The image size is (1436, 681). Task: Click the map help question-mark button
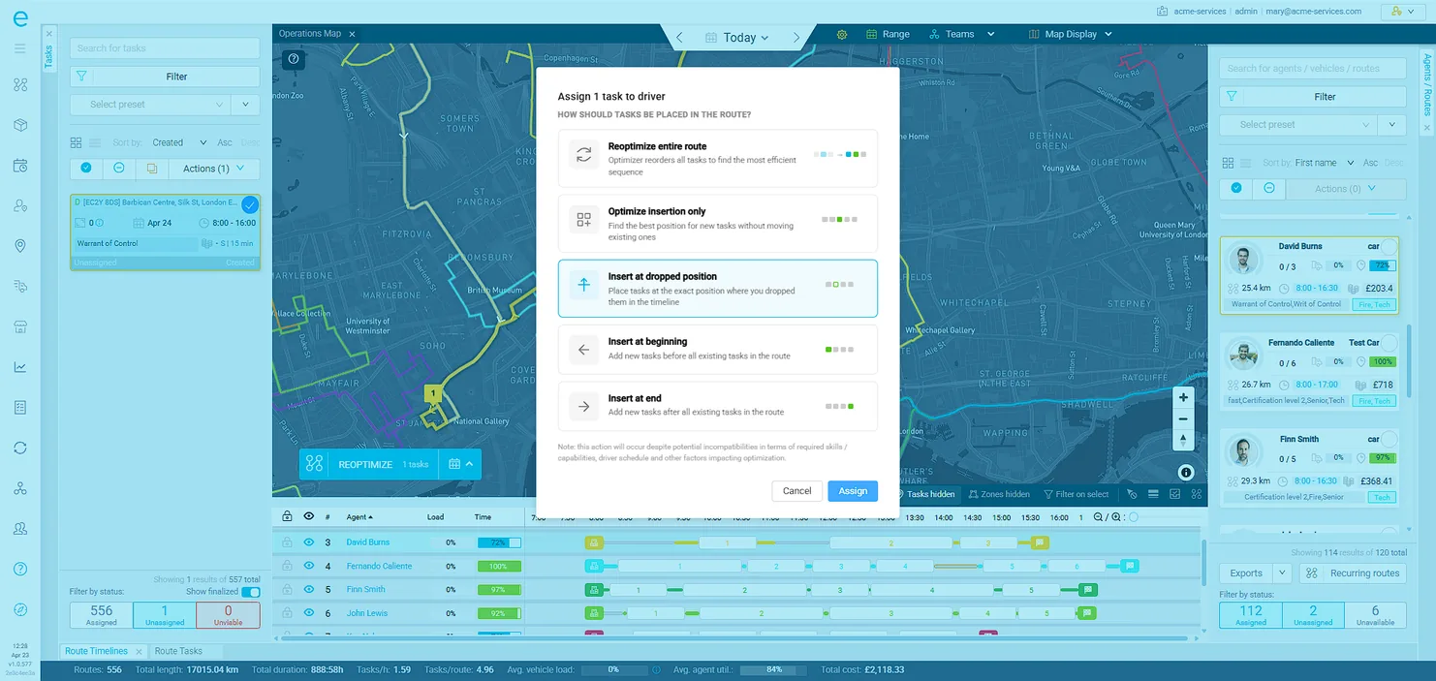(x=294, y=59)
